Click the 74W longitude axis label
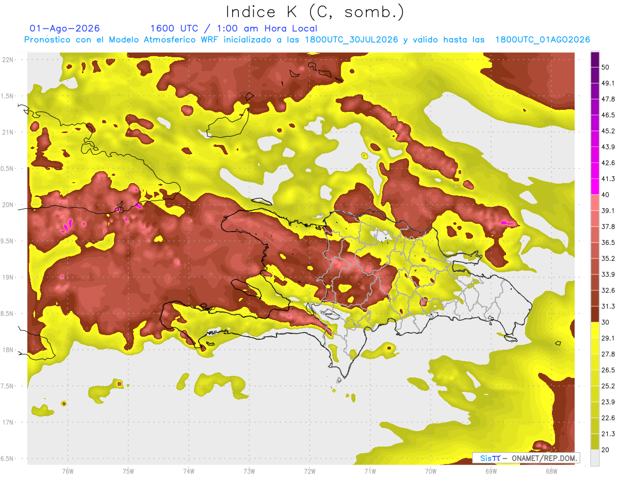Viewport: 619px width, 478px height. (188, 471)
